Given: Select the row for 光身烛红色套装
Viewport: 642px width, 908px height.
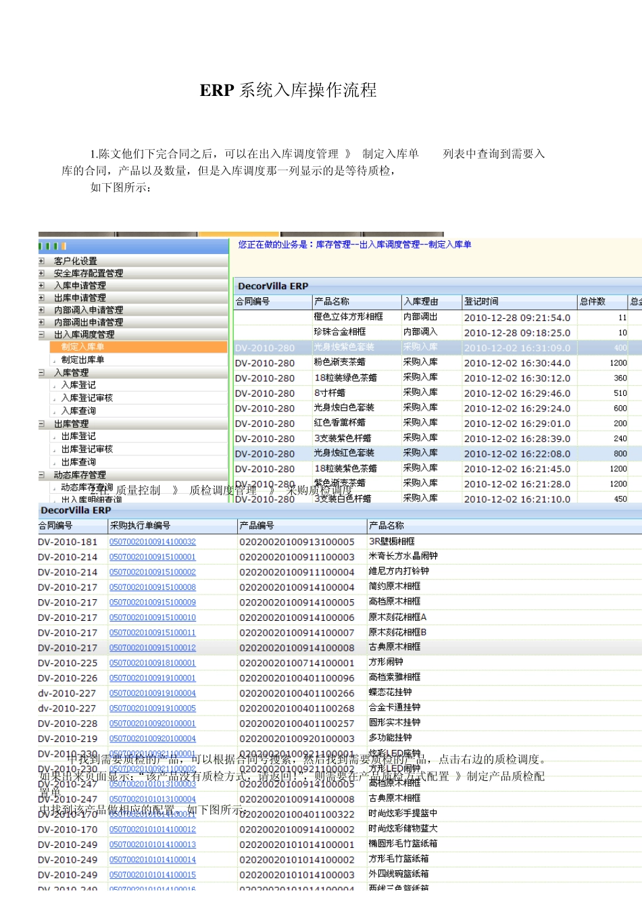Looking at the screenshot, I should tap(438, 453).
